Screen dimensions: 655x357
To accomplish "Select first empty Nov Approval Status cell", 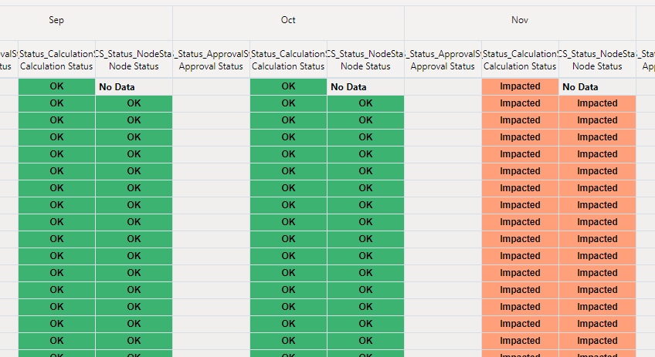I will (x=443, y=87).
